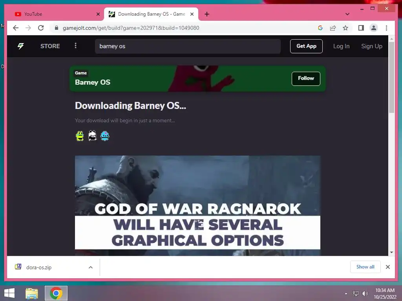Click the forward navigation arrow

coord(28,28)
